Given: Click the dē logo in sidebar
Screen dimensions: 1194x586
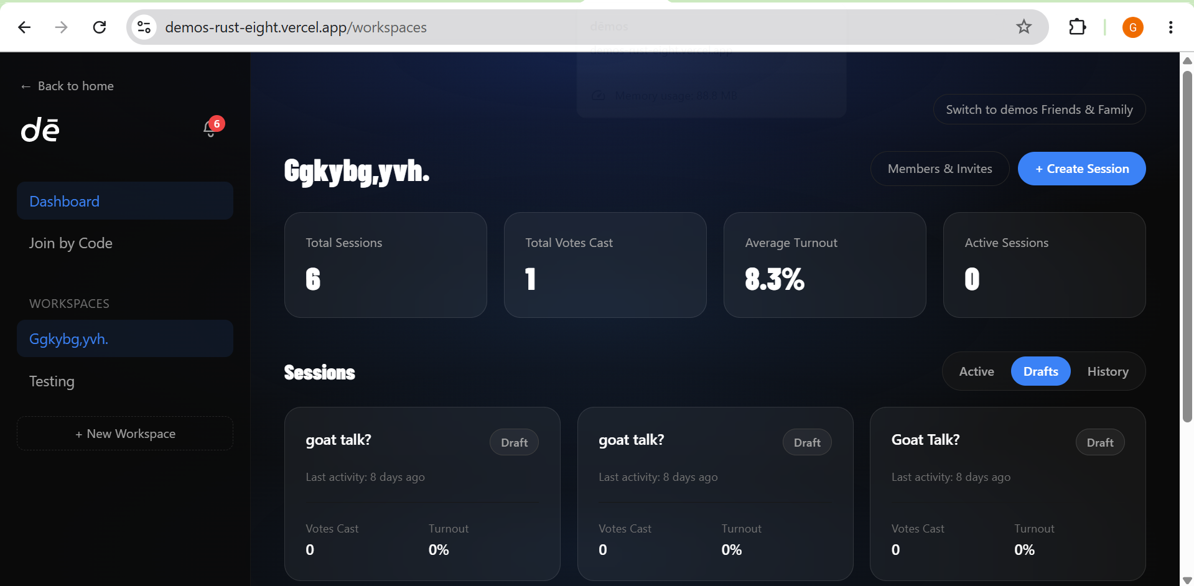Looking at the screenshot, I should click(40, 129).
